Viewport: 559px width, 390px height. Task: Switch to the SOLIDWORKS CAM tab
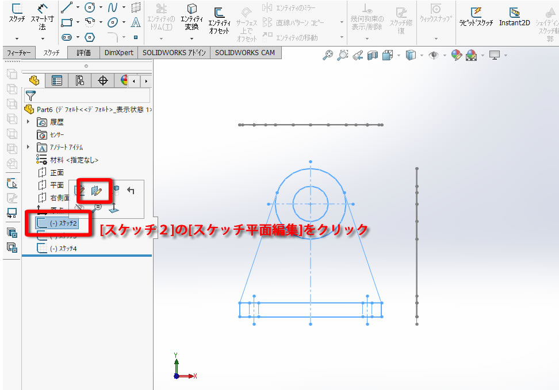245,53
